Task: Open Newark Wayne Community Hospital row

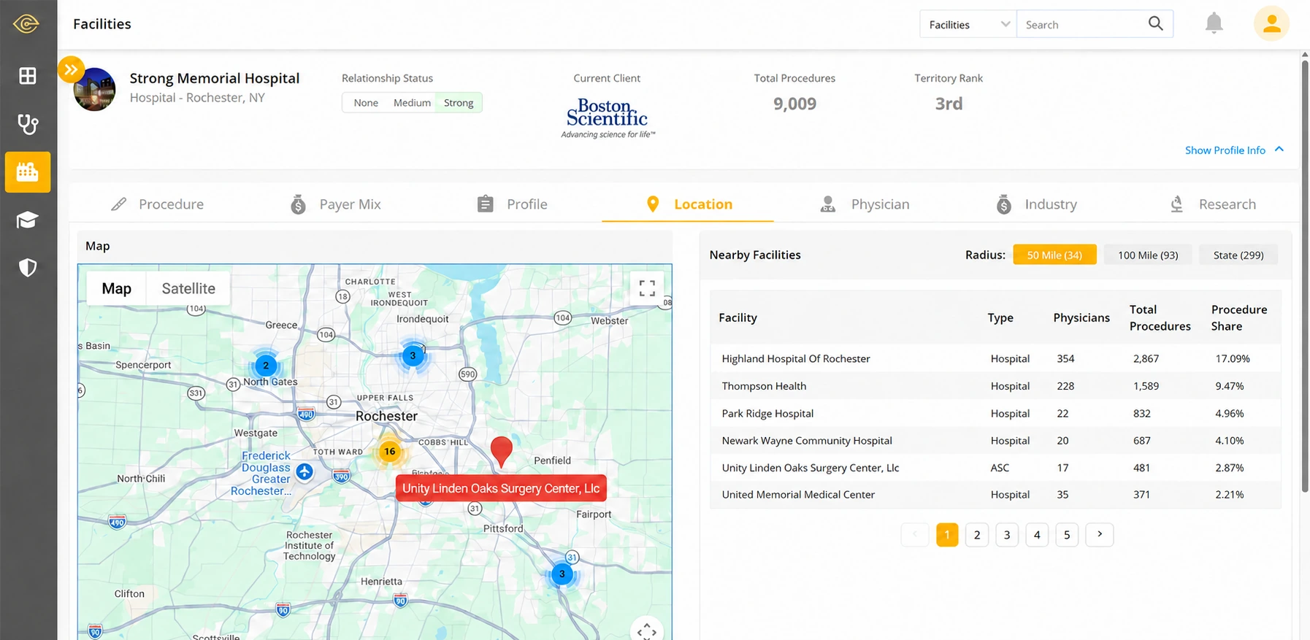Action: coord(995,441)
